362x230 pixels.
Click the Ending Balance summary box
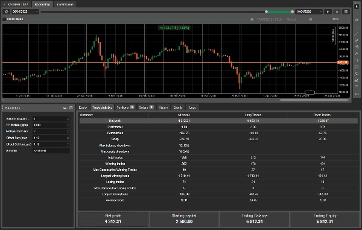[x=255, y=219]
